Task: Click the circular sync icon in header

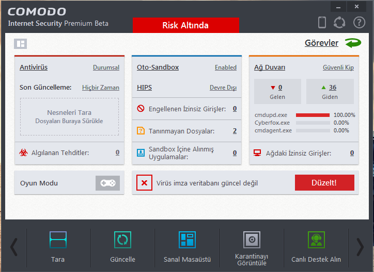Action: click(339, 23)
